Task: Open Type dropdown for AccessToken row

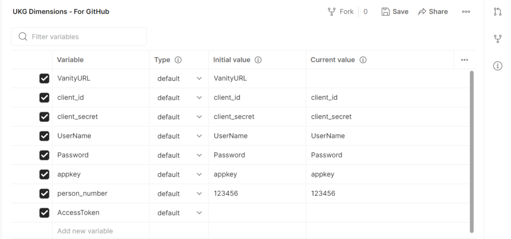Action: (179, 213)
